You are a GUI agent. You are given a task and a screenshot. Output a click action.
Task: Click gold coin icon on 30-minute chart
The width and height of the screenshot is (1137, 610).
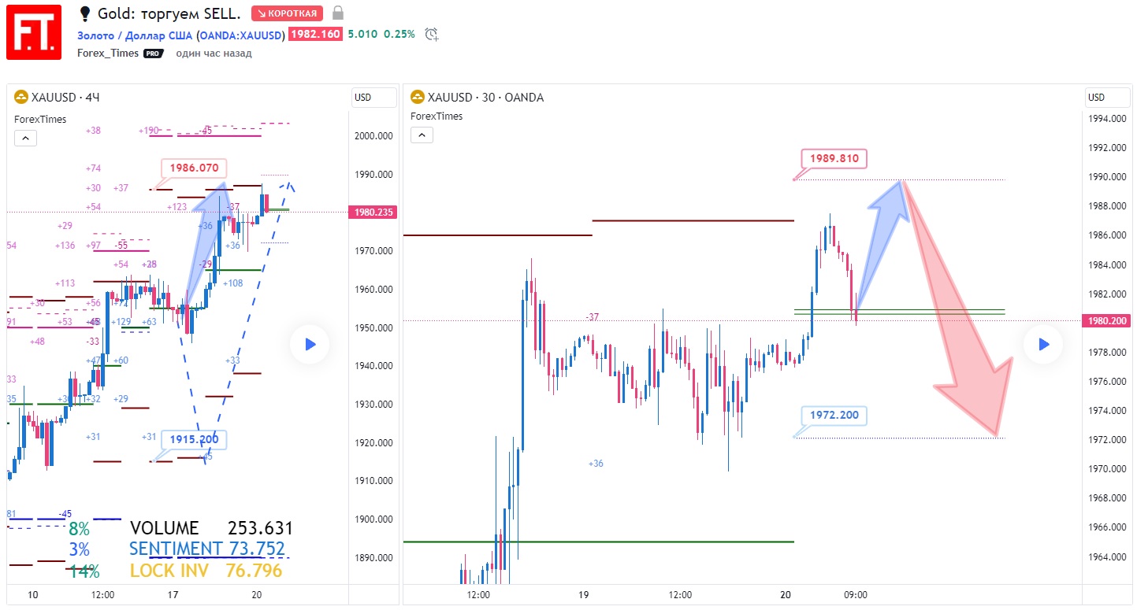[x=418, y=98]
